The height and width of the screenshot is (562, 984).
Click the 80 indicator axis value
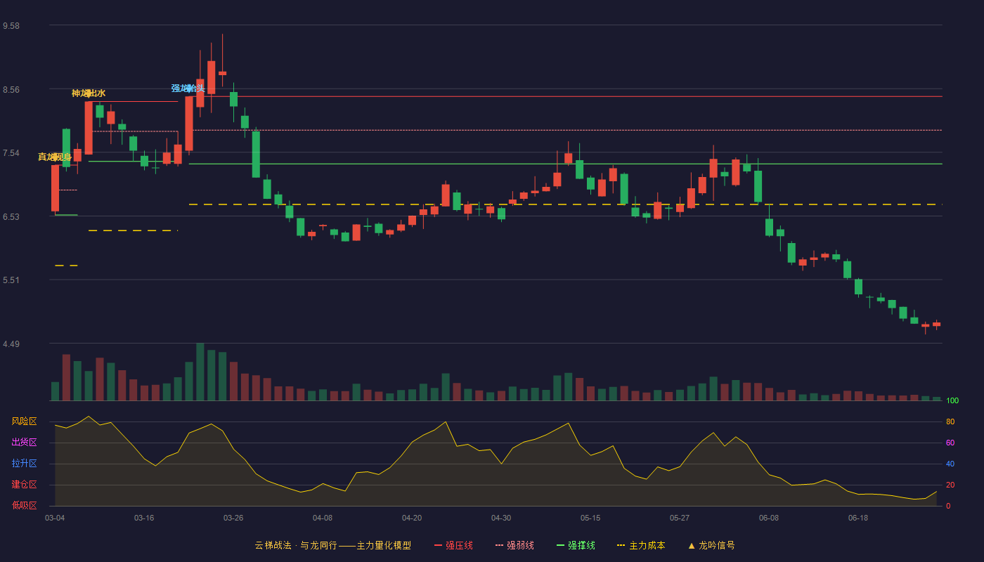coord(950,422)
